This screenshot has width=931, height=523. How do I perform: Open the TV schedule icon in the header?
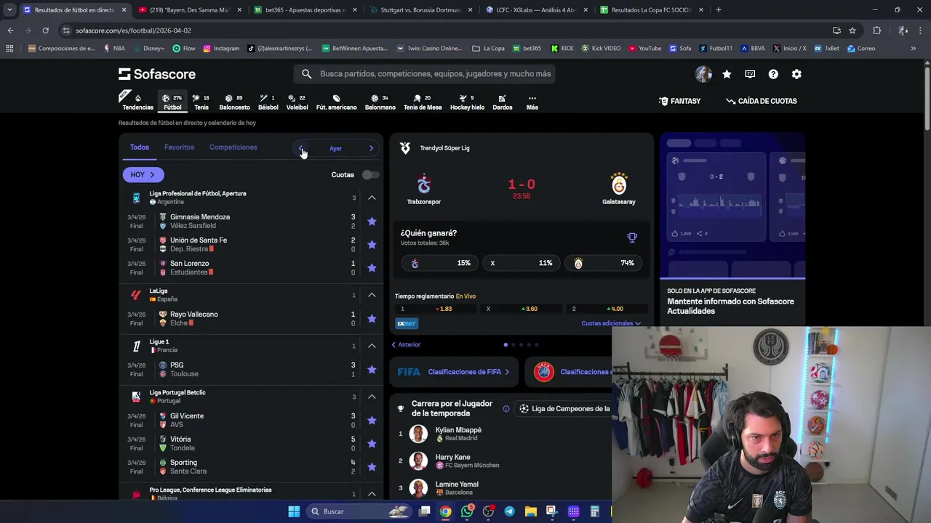click(x=750, y=74)
